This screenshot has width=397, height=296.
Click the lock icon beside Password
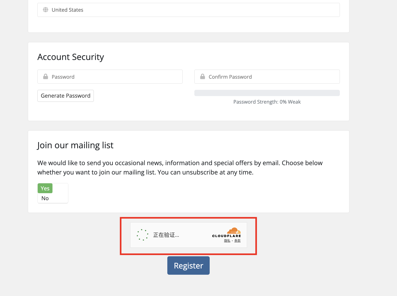click(45, 77)
